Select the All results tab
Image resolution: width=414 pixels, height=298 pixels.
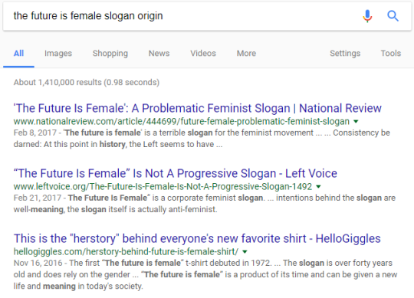point(18,54)
